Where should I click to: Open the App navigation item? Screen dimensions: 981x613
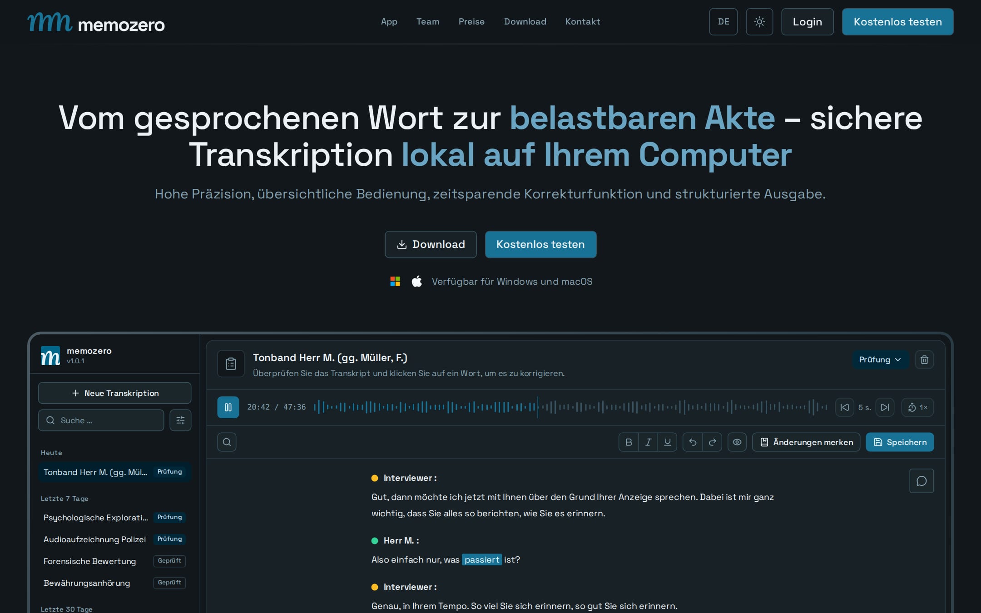pyautogui.click(x=389, y=21)
